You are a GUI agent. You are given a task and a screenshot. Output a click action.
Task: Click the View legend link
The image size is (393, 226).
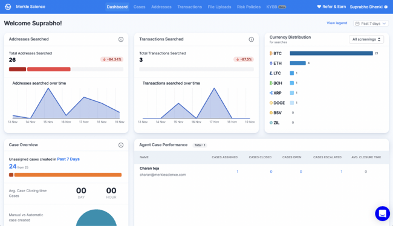click(337, 23)
